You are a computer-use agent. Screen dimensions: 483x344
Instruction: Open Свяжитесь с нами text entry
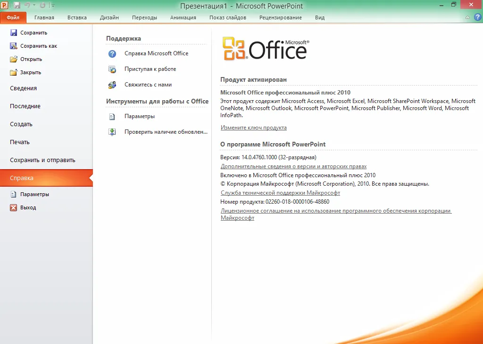click(148, 85)
